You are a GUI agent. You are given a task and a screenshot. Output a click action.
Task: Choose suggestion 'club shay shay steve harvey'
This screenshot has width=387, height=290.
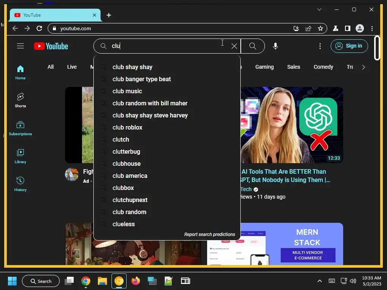167,116
